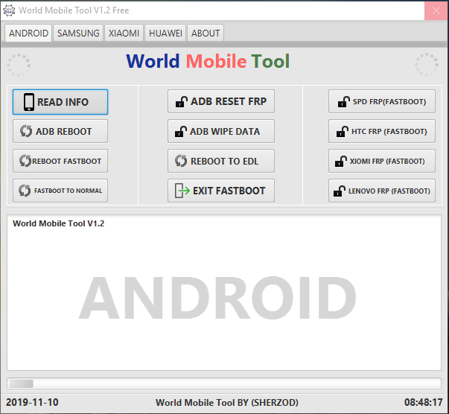Click the ADB REBOOT button
The height and width of the screenshot is (414, 449).
tap(60, 131)
